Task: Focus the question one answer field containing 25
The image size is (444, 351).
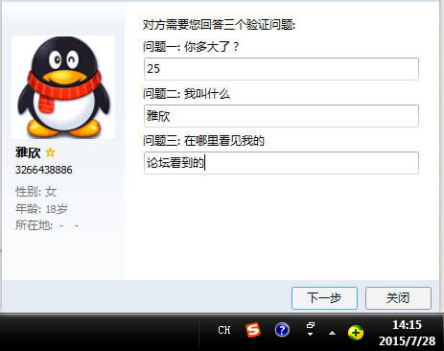Action: pos(281,69)
